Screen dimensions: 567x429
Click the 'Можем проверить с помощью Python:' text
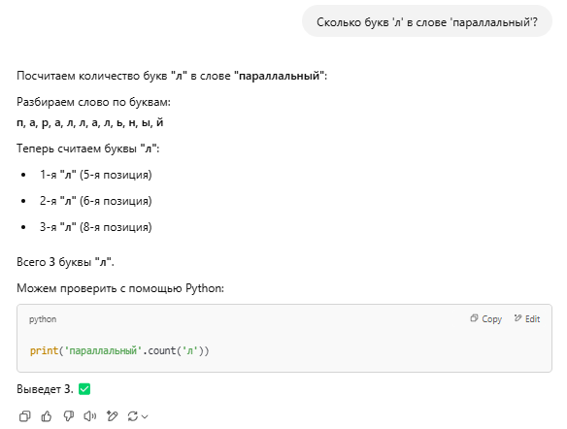pyautogui.click(x=120, y=288)
